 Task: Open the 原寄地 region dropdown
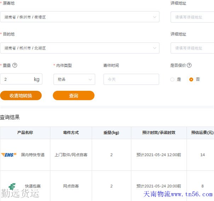80,17
